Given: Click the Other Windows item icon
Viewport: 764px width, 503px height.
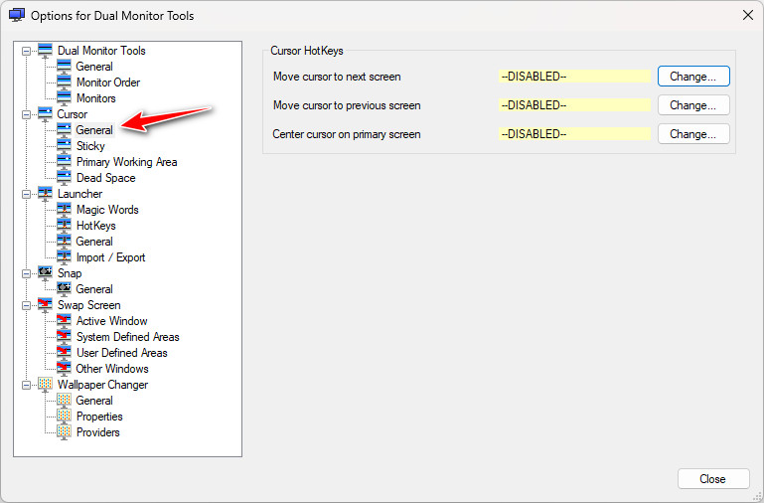Looking at the screenshot, I should (x=64, y=369).
